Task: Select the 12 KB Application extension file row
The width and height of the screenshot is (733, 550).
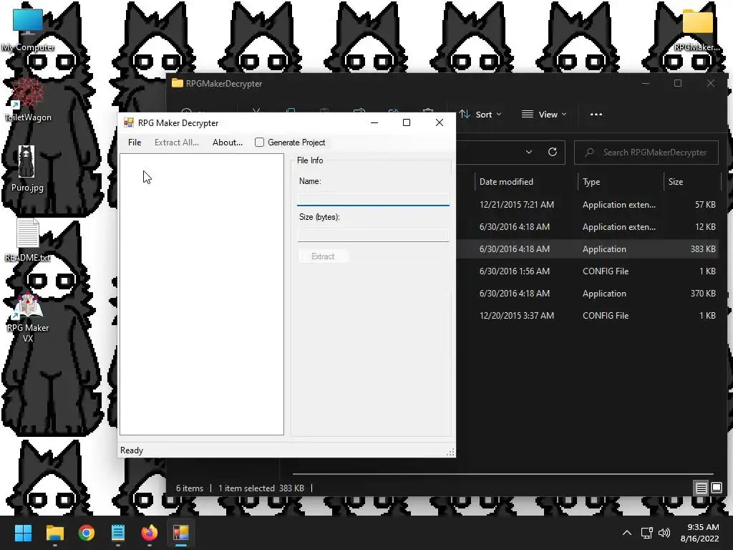Action: click(588, 227)
